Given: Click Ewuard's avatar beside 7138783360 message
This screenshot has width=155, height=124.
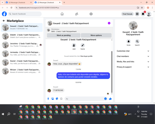Looking at the screenshot, I should click(49, 91).
